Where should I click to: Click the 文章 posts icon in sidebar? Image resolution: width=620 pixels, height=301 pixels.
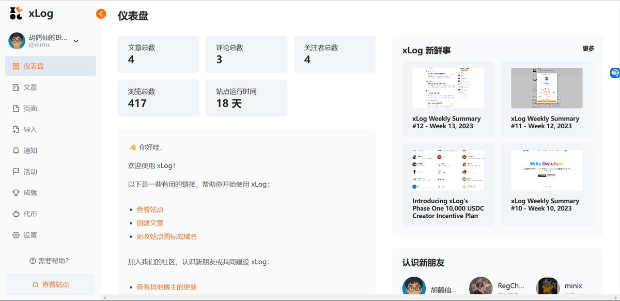click(x=16, y=87)
